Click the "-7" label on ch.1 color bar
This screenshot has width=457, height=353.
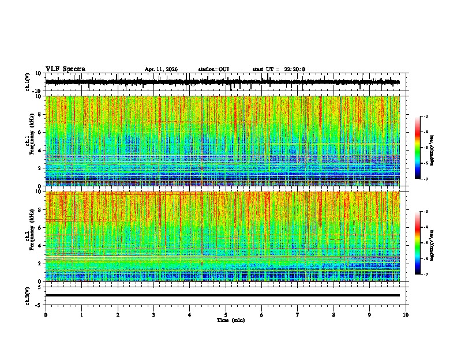tap(425, 179)
